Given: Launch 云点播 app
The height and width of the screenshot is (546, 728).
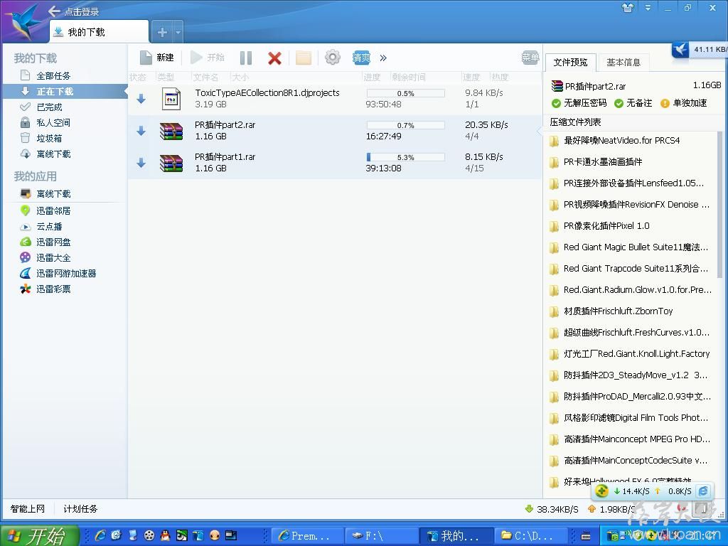Looking at the screenshot, I should [49, 227].
